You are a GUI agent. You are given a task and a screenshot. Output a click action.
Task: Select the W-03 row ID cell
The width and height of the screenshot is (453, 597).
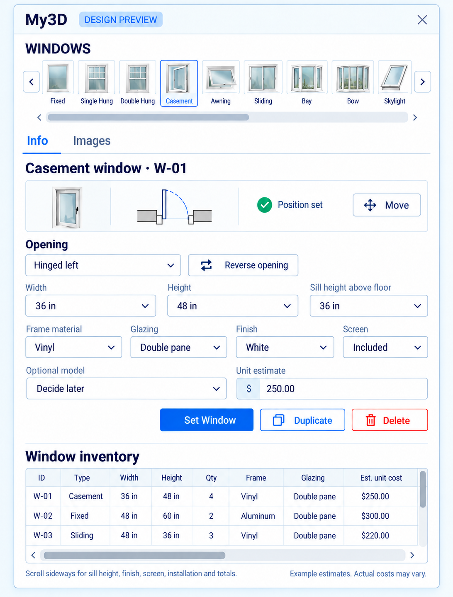43,535
